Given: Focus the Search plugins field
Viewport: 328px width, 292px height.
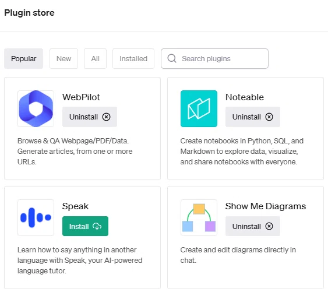Looking at the screenshot, I should [x=214, y=59].
